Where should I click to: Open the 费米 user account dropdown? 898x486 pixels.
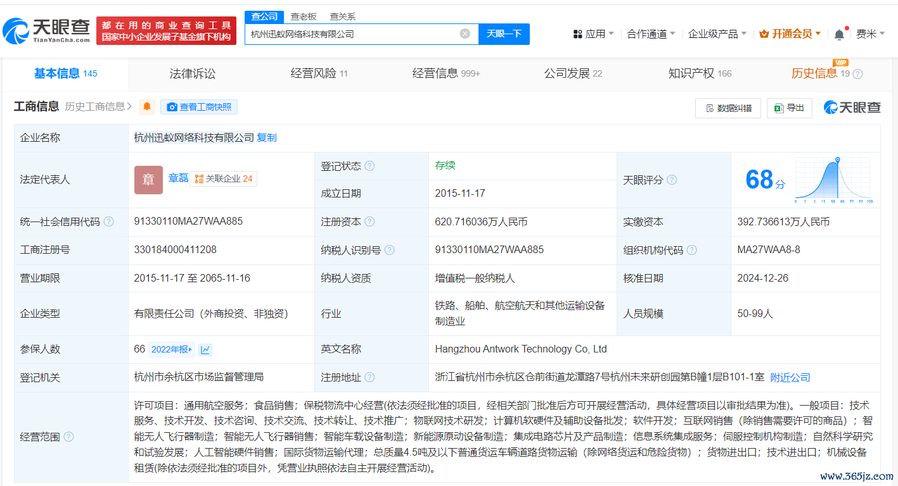point(870,34)
